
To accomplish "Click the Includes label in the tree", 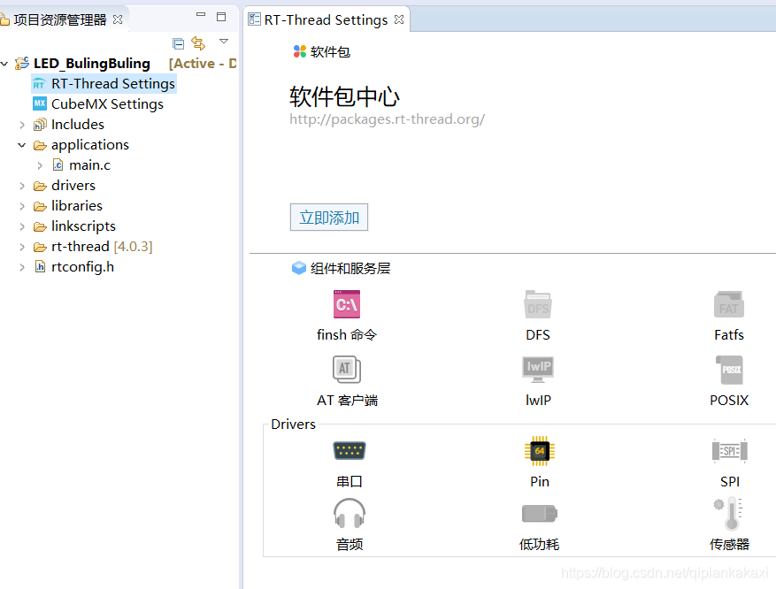I will click(78, 125).
